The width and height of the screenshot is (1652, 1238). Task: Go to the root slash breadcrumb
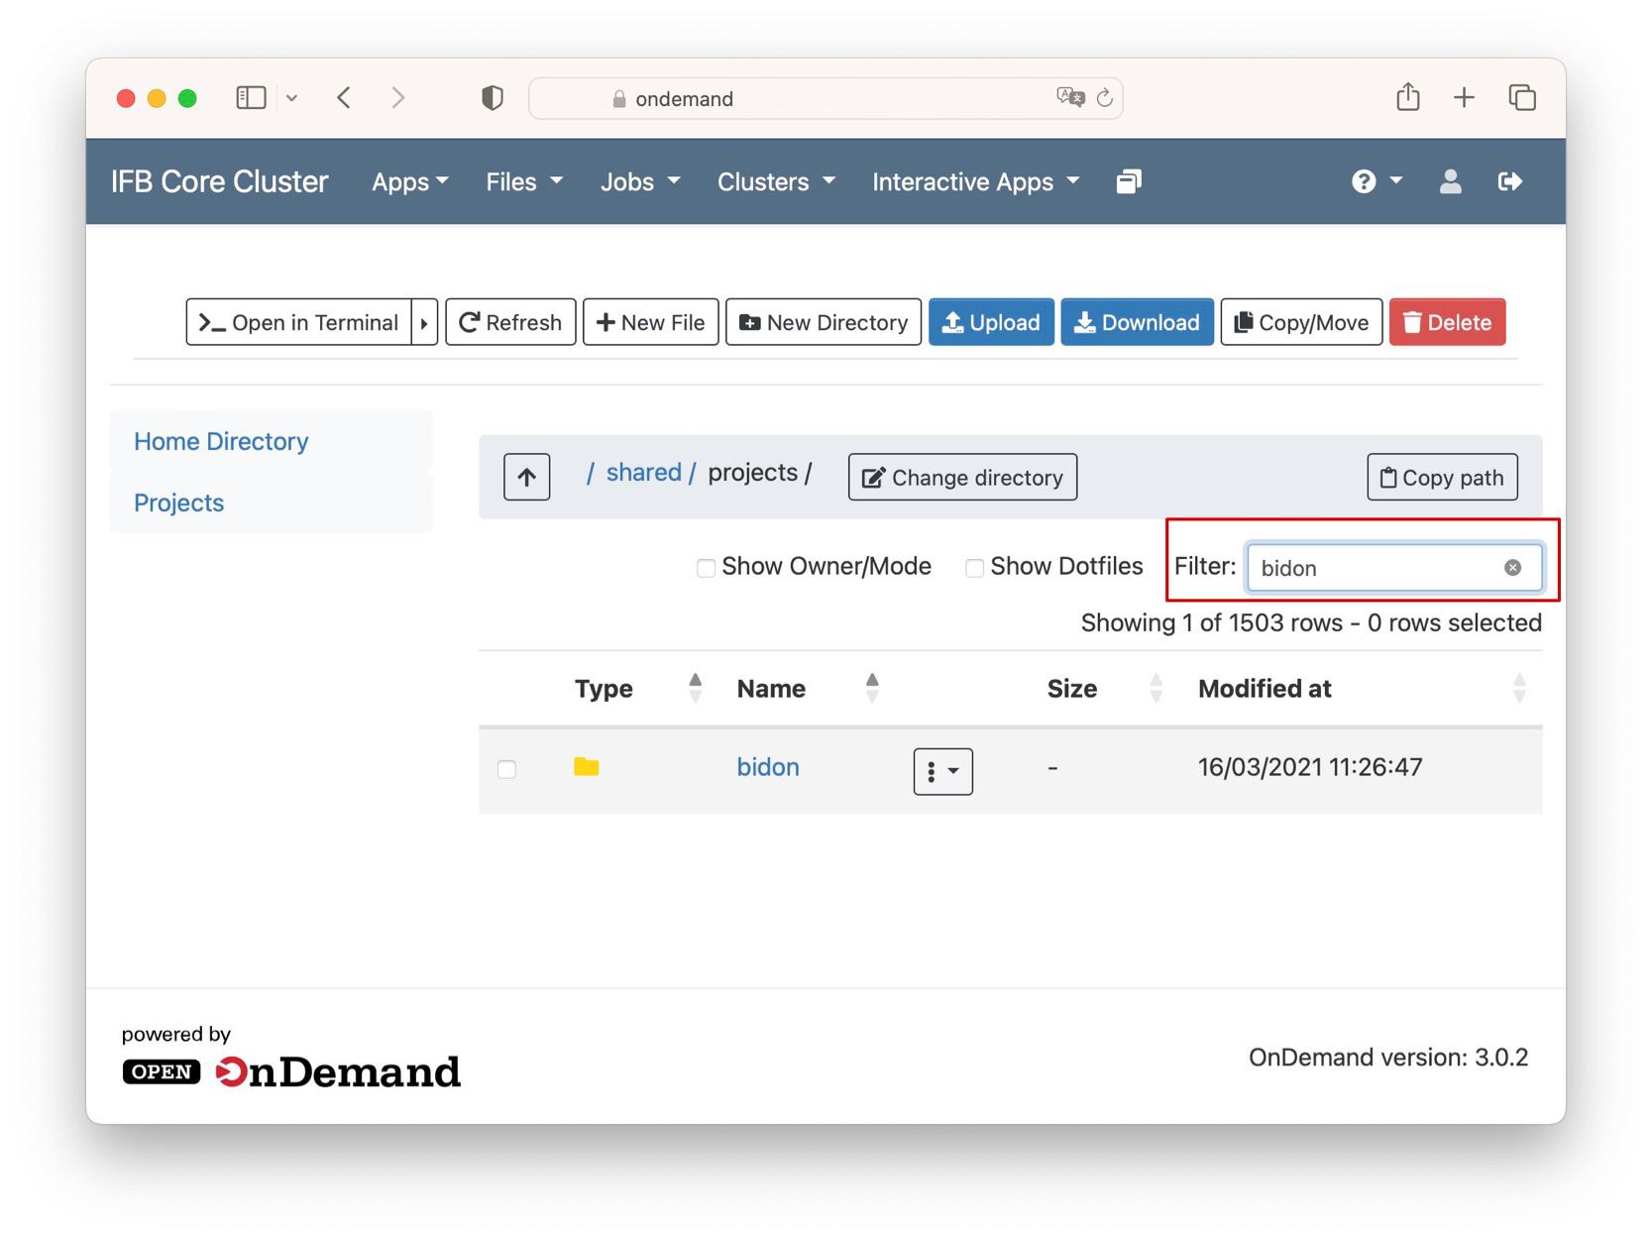point(590,473)
